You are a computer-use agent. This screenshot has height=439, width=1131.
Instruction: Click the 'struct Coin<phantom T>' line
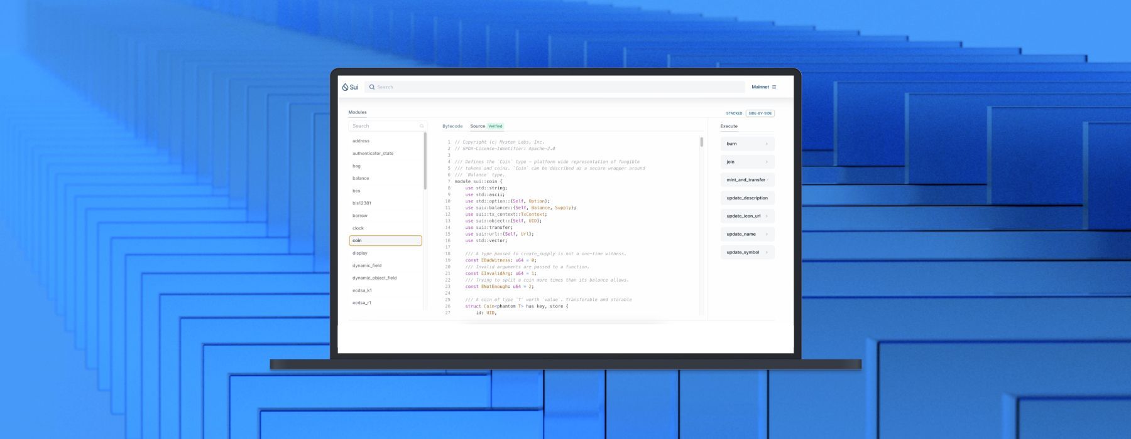[x=516, y=306]
